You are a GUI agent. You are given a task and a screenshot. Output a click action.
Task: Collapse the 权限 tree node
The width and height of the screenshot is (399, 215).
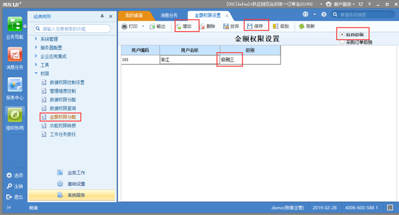[x=36, y=73]
